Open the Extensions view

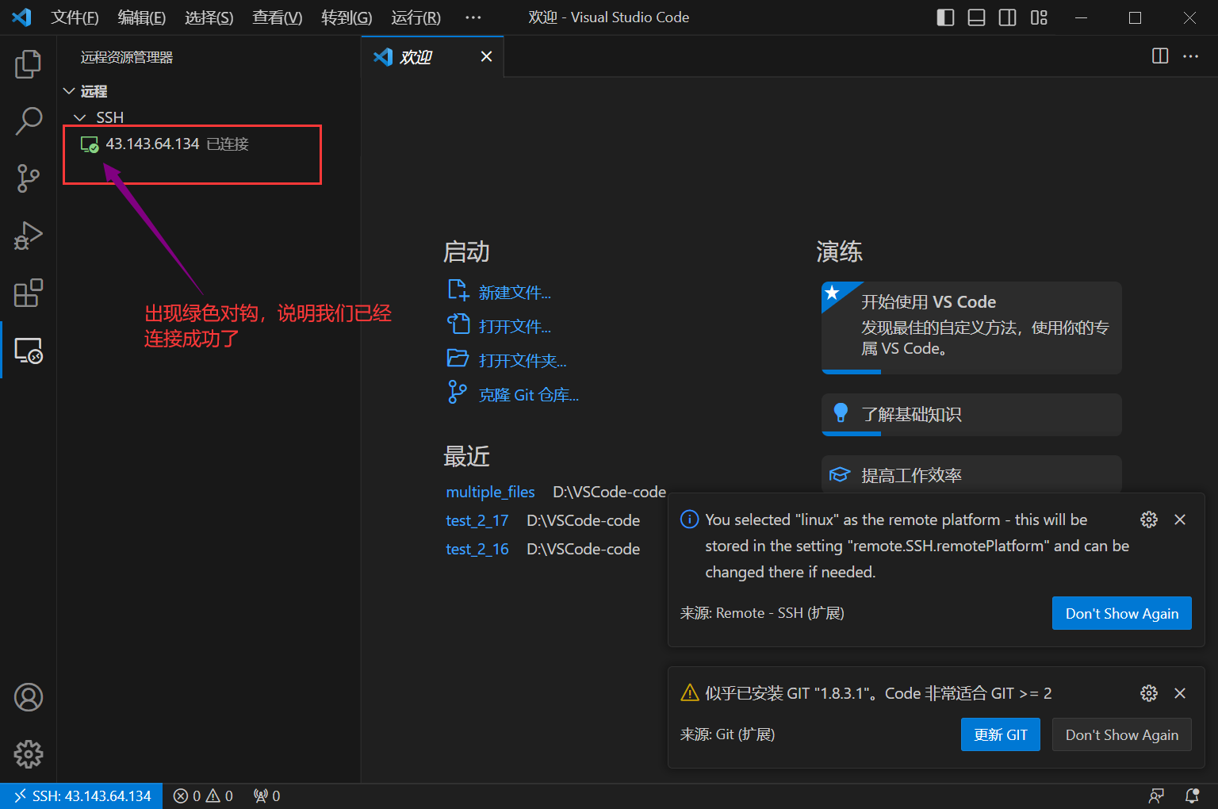pos(29,293)
